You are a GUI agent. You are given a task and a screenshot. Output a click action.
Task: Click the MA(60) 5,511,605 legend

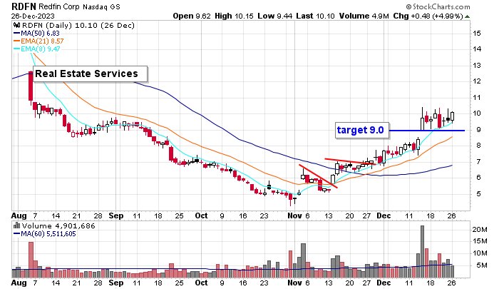(x=44, y=234)
